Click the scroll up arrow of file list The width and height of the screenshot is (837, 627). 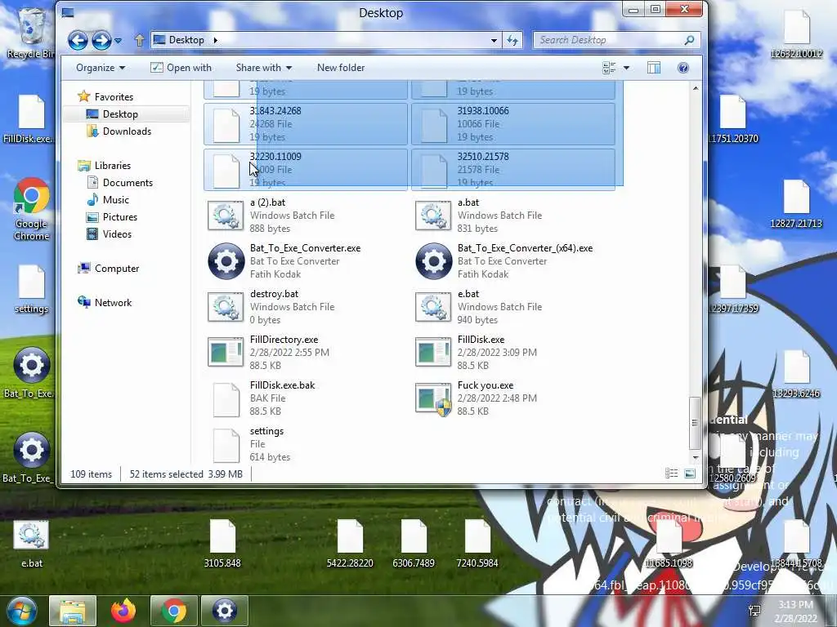pos(695,88)
